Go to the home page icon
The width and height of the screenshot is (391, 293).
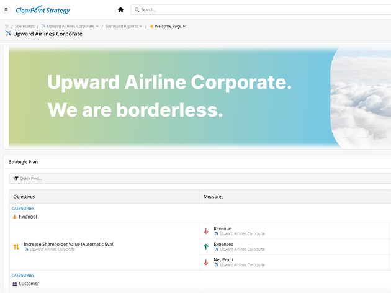tap(120, 10)
